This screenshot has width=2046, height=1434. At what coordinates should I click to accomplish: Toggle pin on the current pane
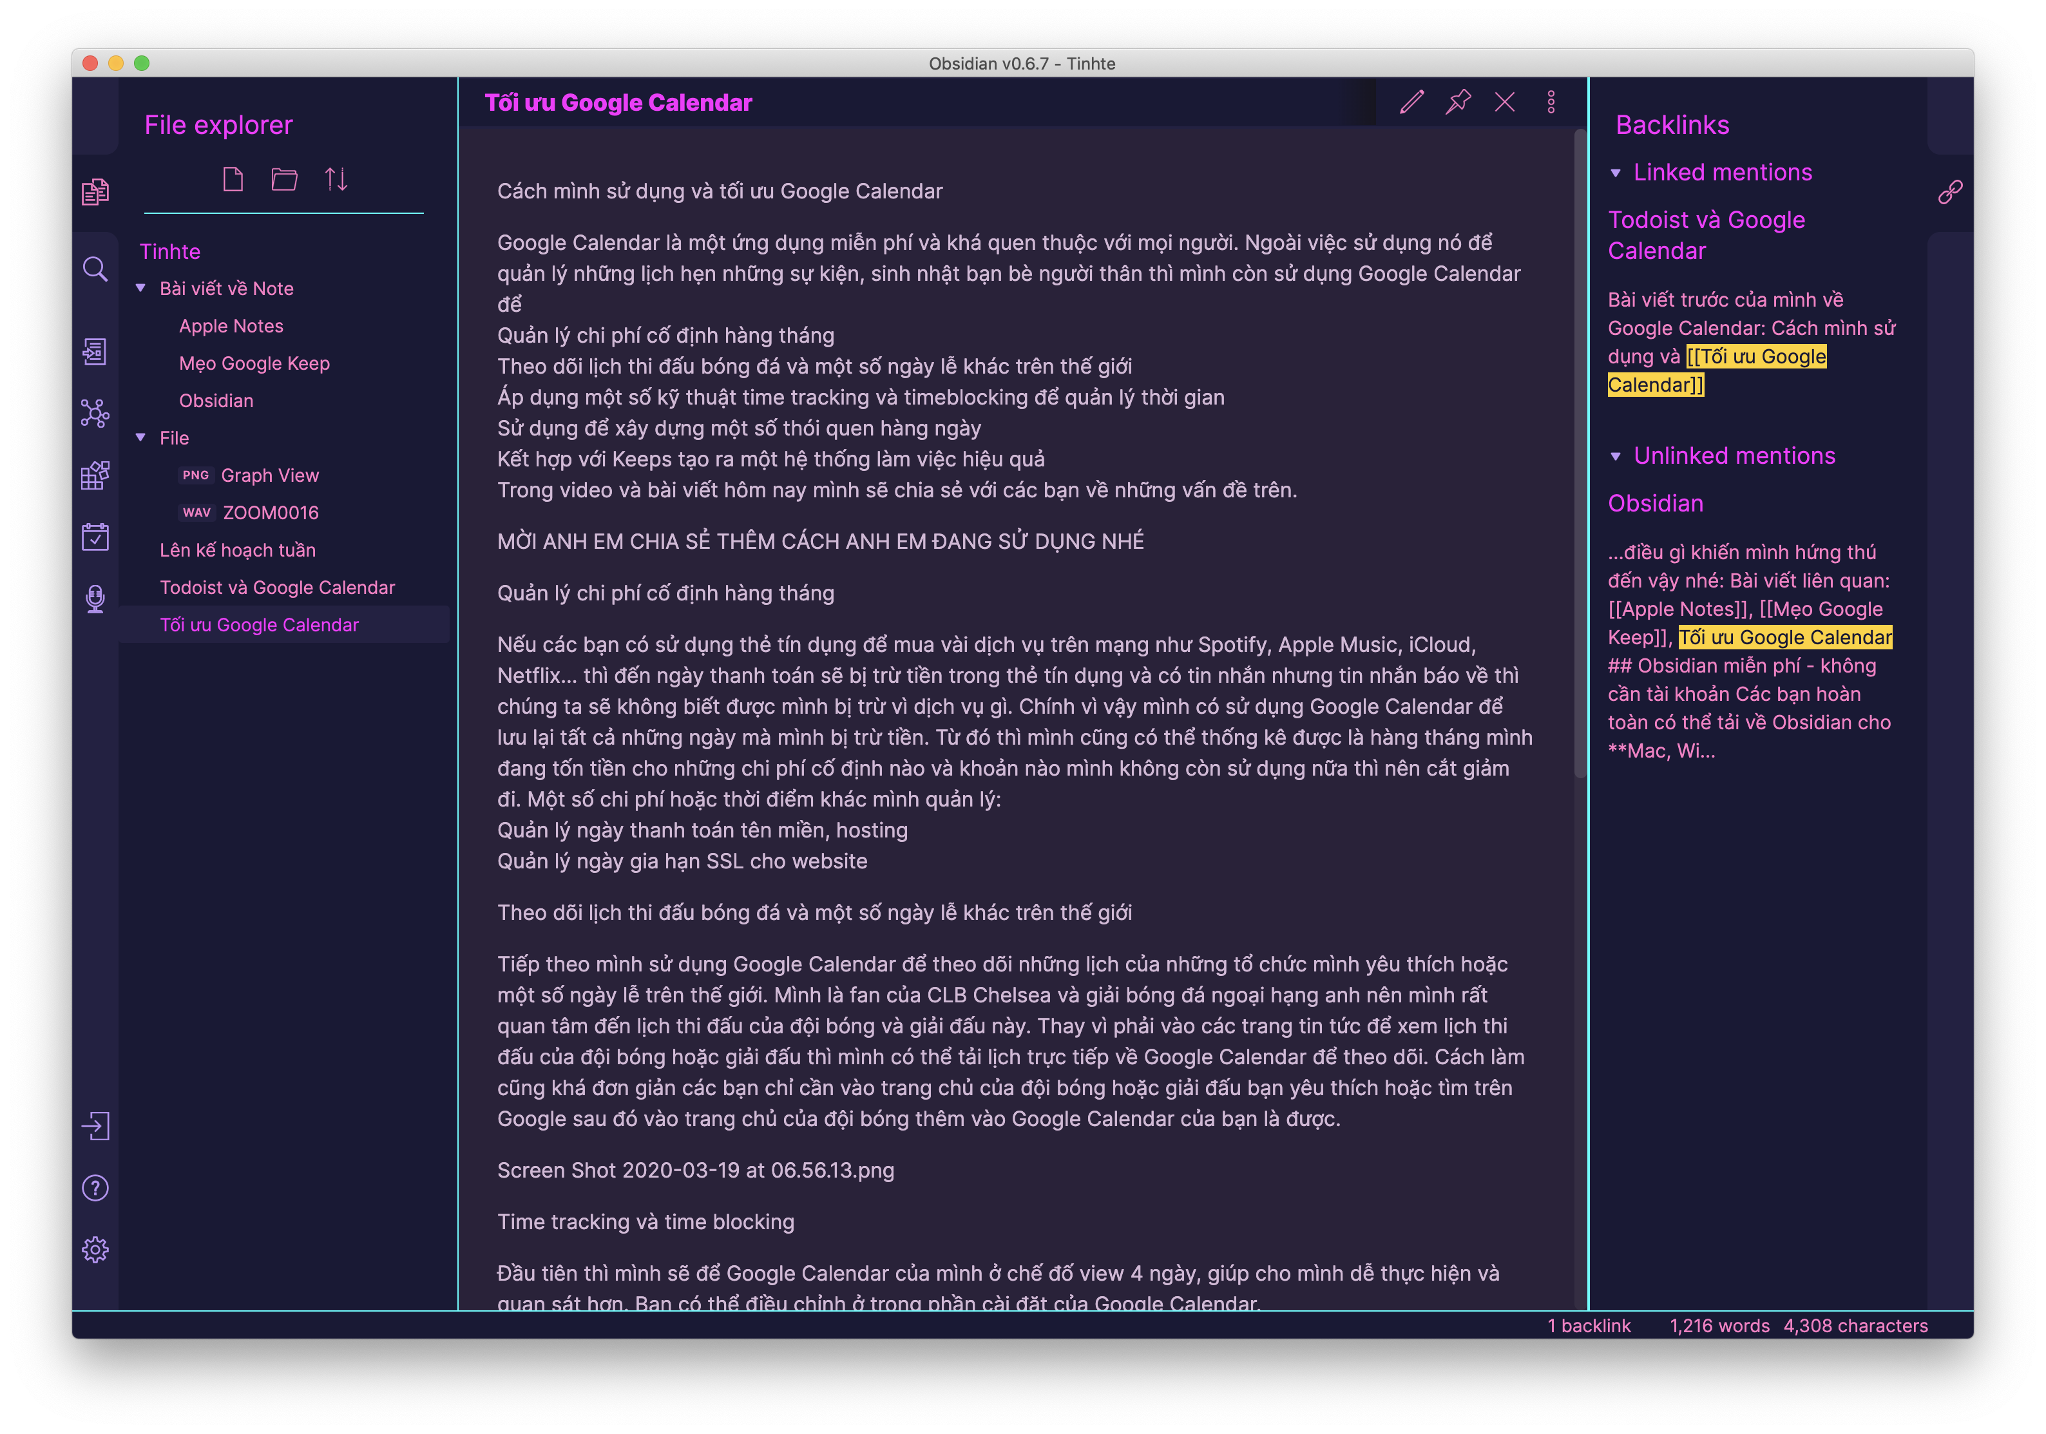point(1458,102)
